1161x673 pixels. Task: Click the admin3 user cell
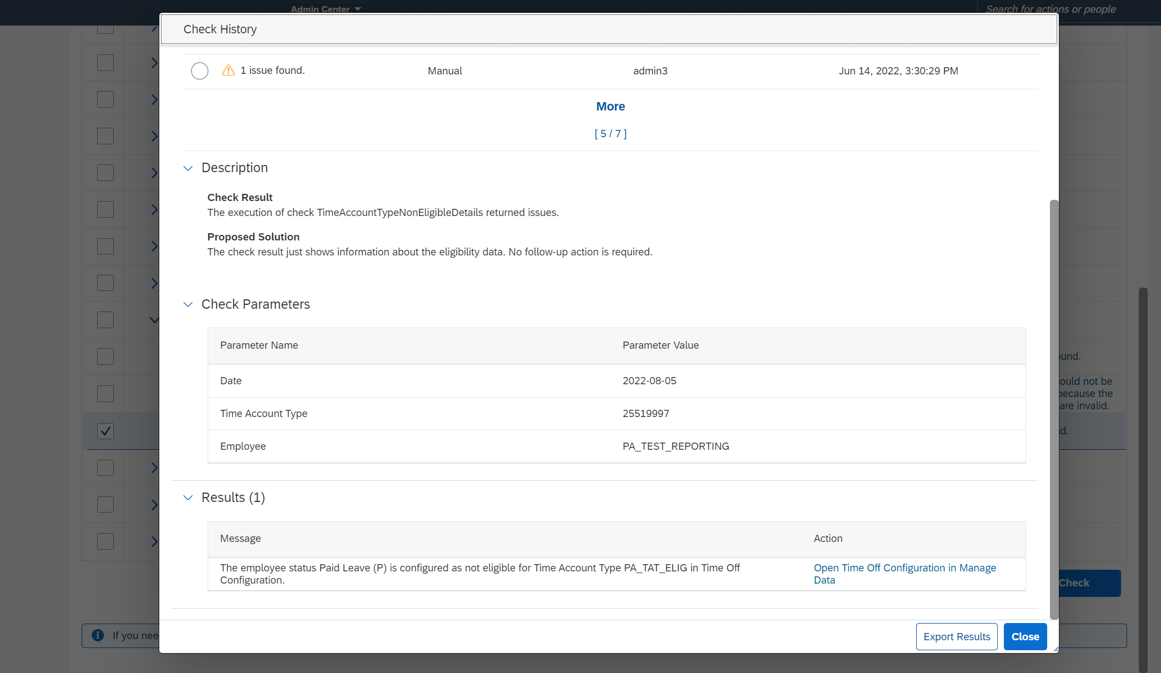click(650, 71)
